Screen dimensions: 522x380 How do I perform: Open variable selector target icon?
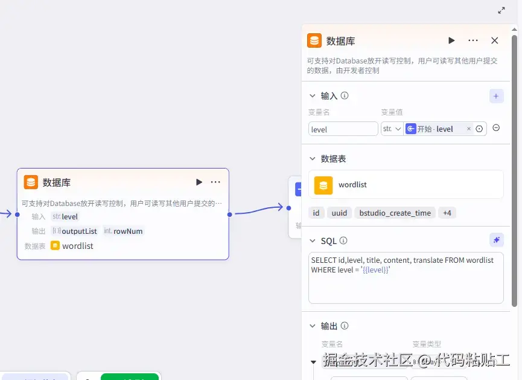[479, 129]
